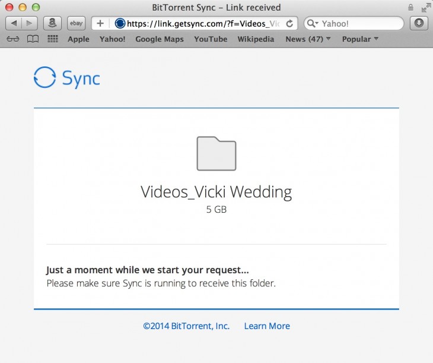The width and height of the screenshot is (433, 363).
Task: Open the Amazon toolbar shortcut
Action: click(53, 23)
